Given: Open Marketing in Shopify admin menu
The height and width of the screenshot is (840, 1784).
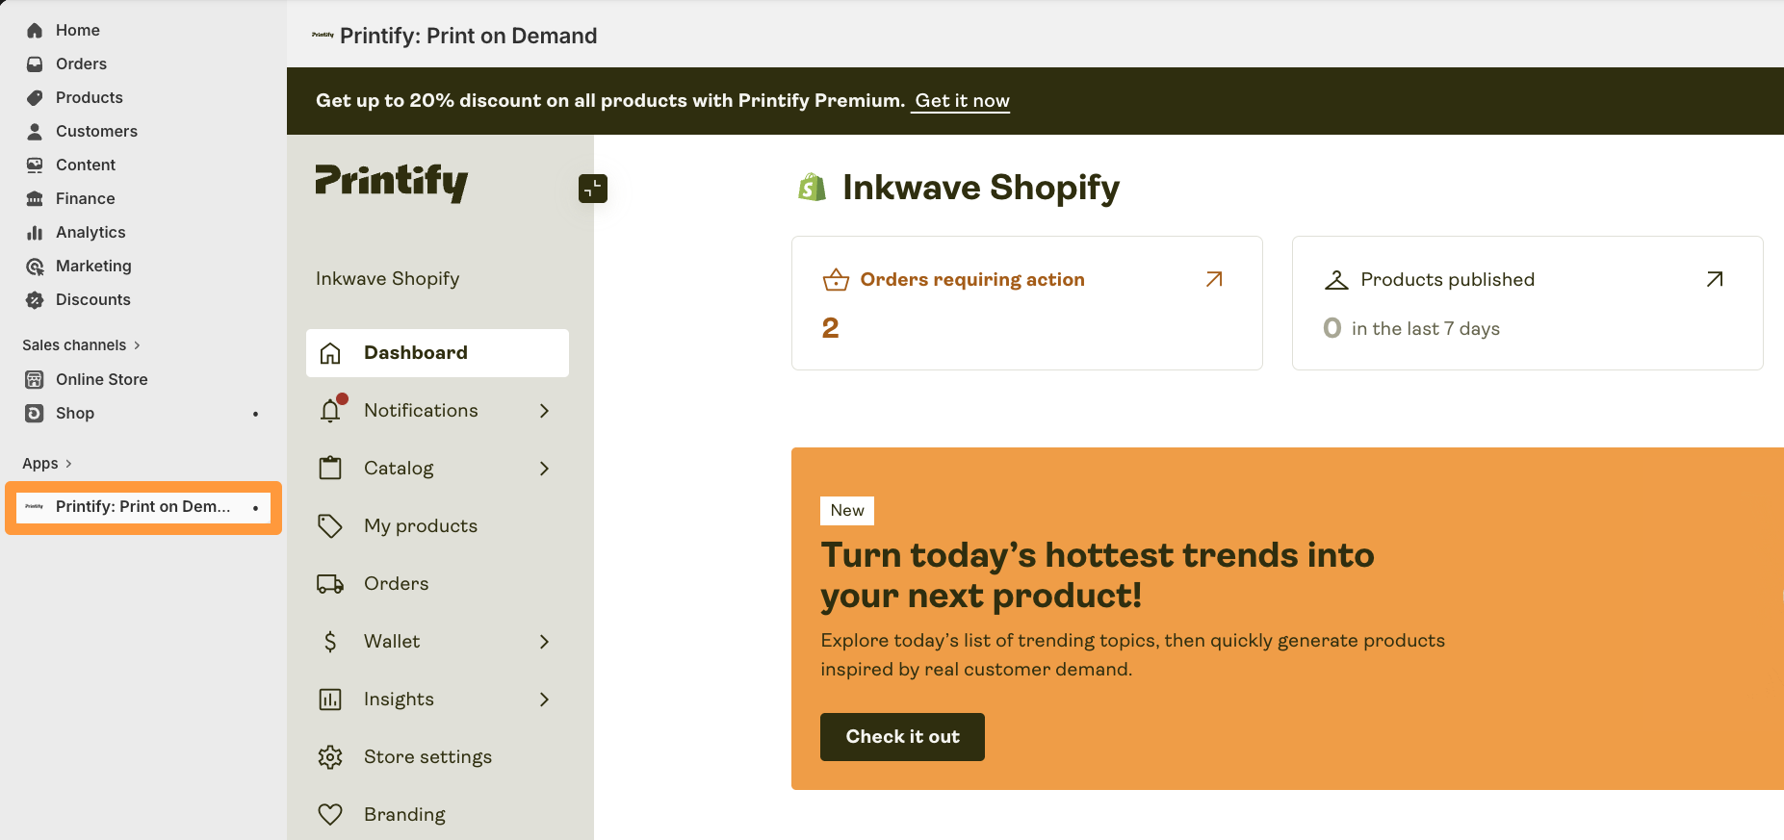Looking at the screenshot, I should pos(93,267).
